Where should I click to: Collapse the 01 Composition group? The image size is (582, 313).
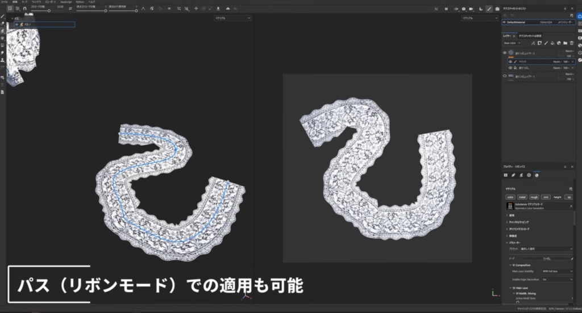pos(510,265)
